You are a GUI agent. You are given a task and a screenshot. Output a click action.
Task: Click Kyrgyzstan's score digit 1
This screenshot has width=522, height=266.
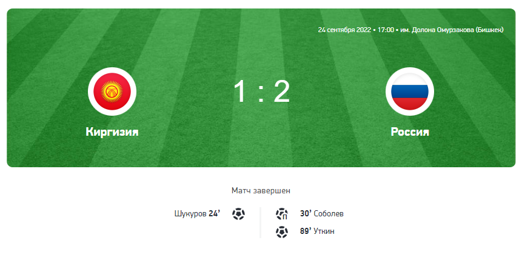(240, 91)
